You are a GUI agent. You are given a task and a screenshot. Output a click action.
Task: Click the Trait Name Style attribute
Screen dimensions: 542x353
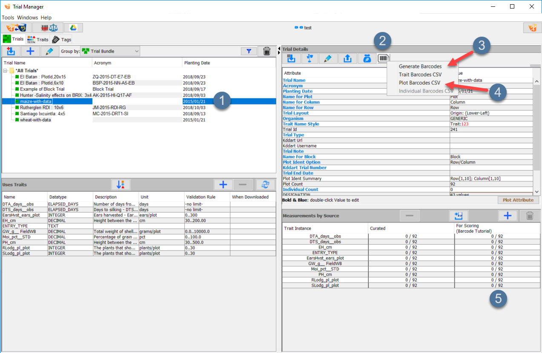pyautogui.click(x=301, y=124)
